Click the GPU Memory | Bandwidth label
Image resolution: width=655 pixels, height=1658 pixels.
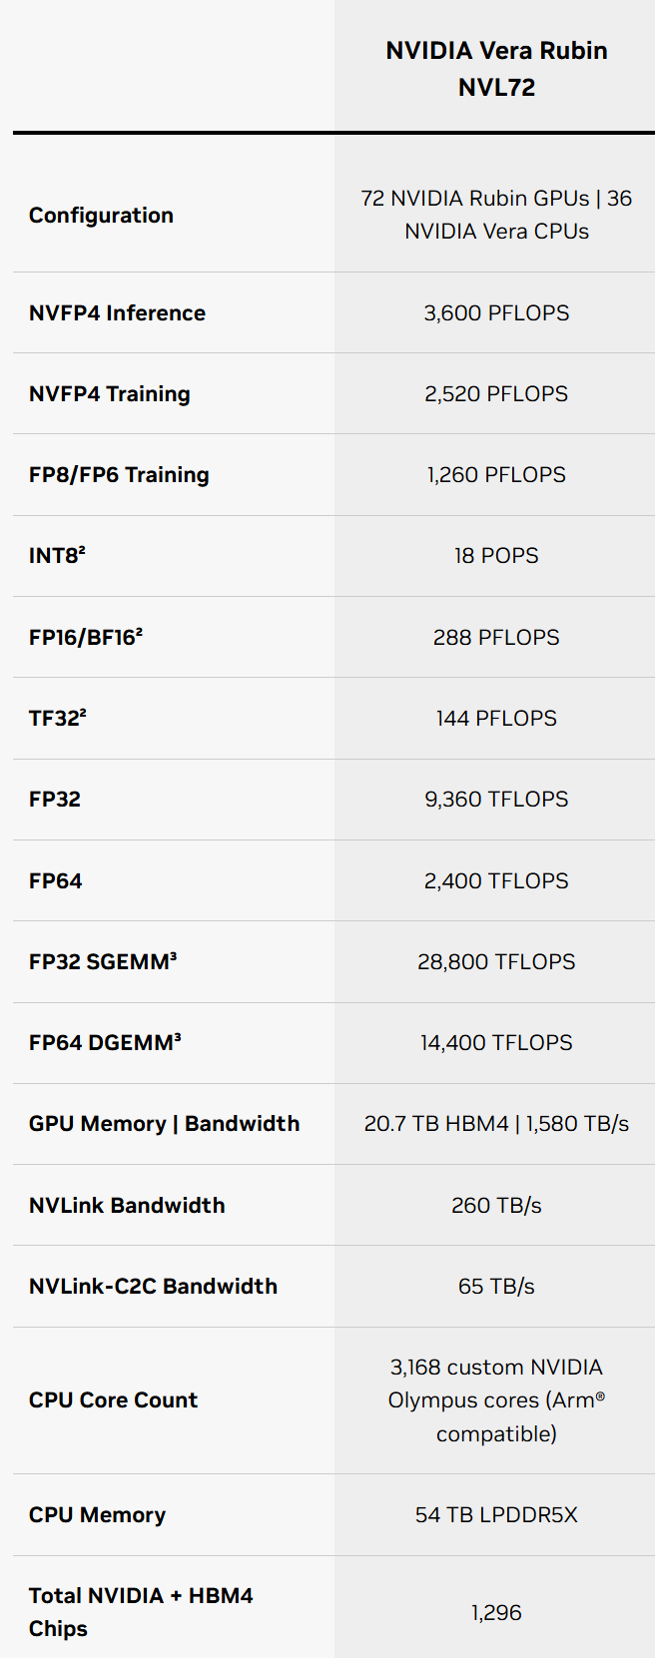(x=164, y=1123)
